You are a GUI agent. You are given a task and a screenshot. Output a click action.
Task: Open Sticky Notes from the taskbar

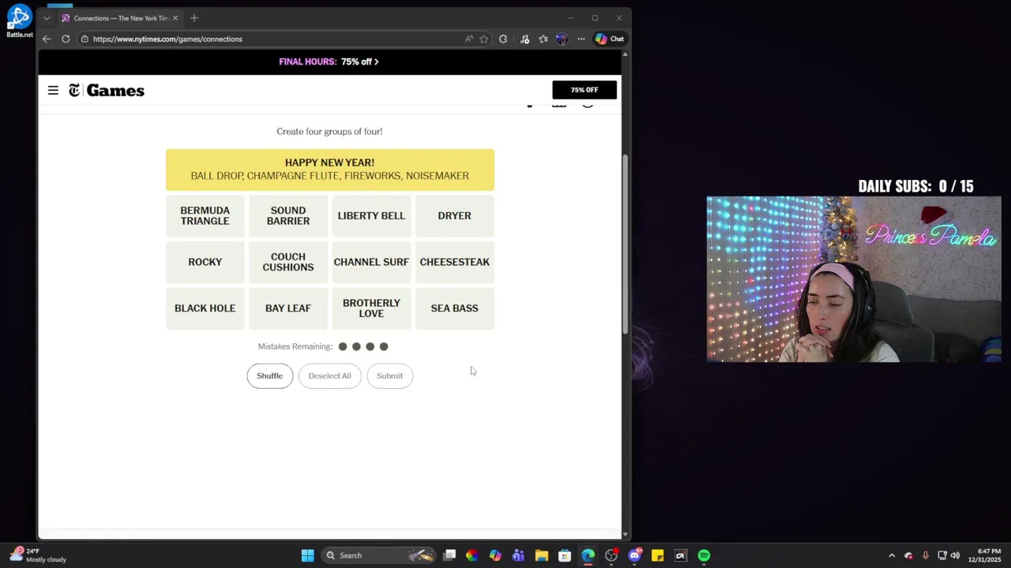pyautogui.click(x=657, y=555)
